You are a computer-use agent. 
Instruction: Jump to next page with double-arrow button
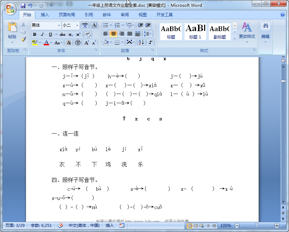click(x=283, y=219)
